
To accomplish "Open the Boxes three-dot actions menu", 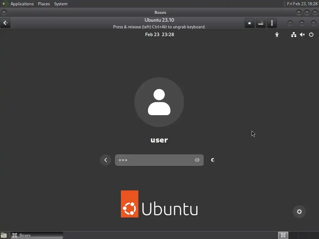I will click(272, 23).
